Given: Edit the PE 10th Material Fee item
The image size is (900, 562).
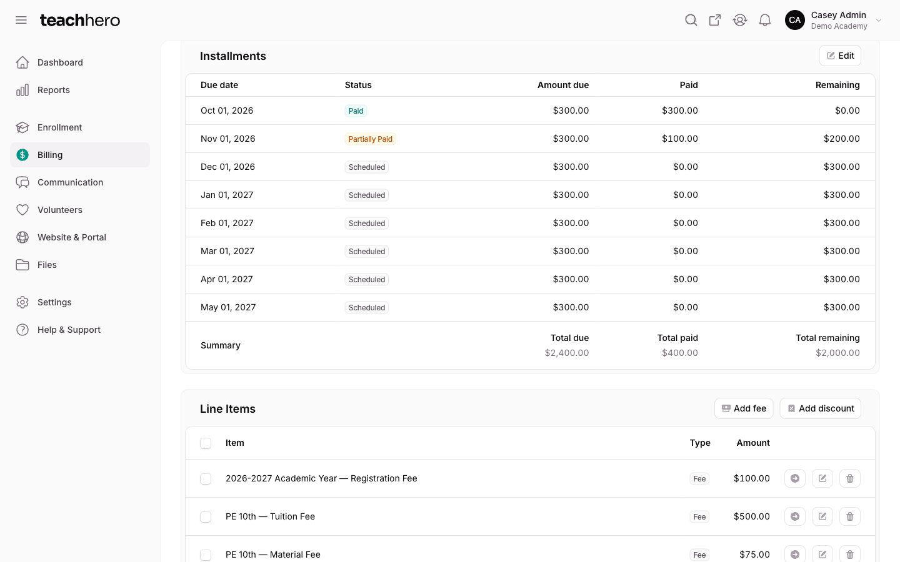Looking at the screenshot, I should 822,554.
